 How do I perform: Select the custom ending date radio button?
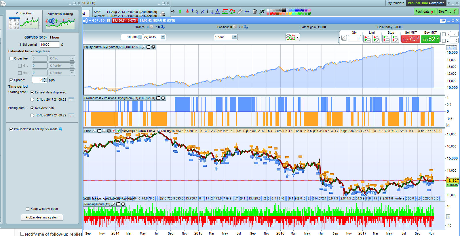[32, 115]
